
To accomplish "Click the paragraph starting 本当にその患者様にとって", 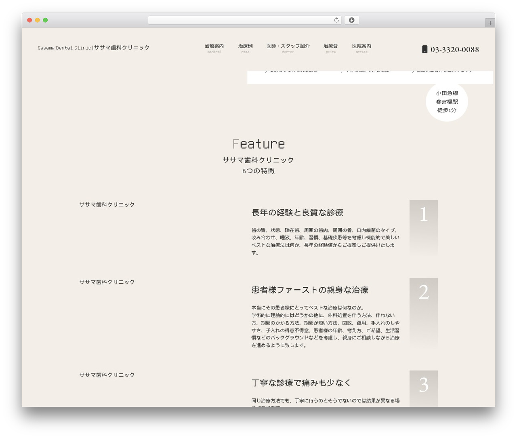I will pyautogui.click(x=326, y=326).
